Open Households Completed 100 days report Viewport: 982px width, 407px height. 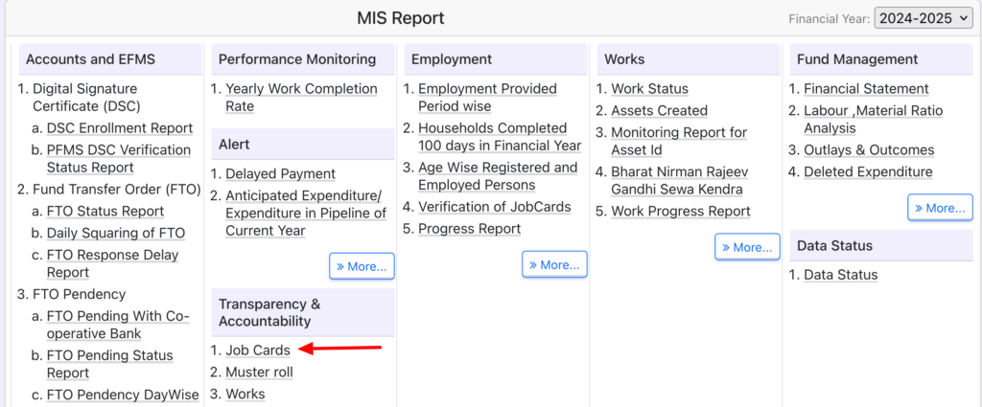(500, 137)
